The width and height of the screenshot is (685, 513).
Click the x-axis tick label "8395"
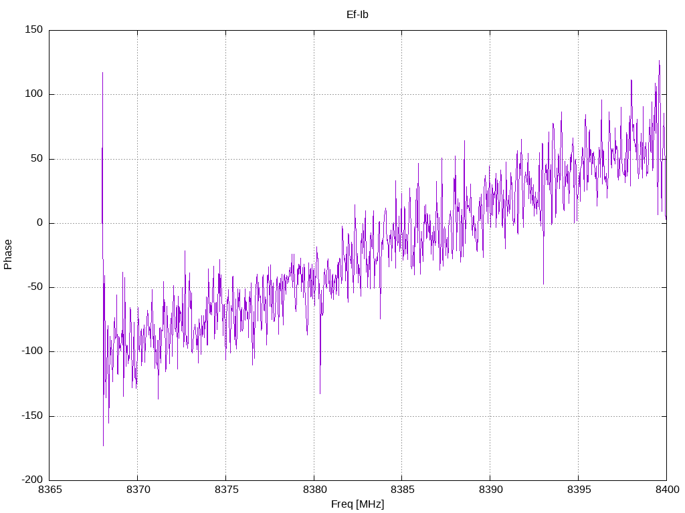[579, 490]
